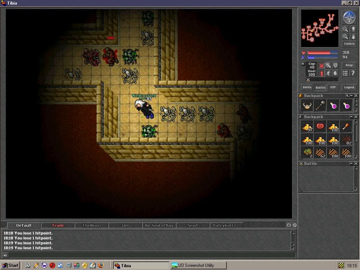Open help with the question mark icon
Viewport: 360px width, 270px height.
click(x=353, y=73)
